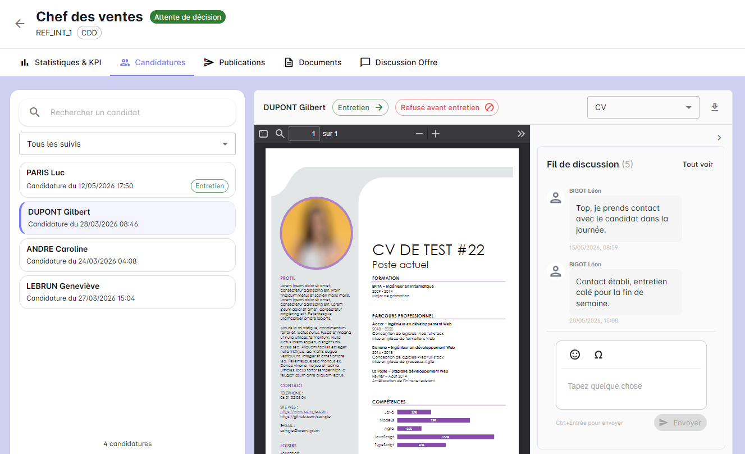Collapse the discussion panel with the chevron
This screenshot has width=745, height=454.
click(719, 138)
